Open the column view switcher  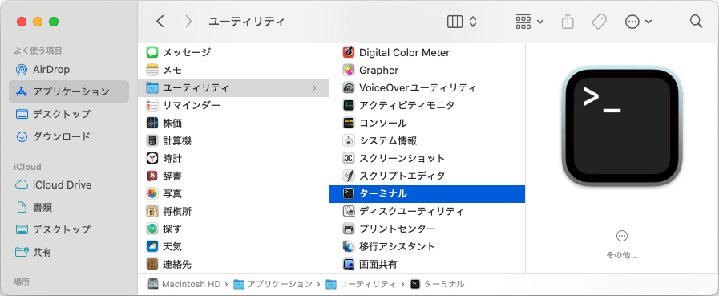point(462,22)
